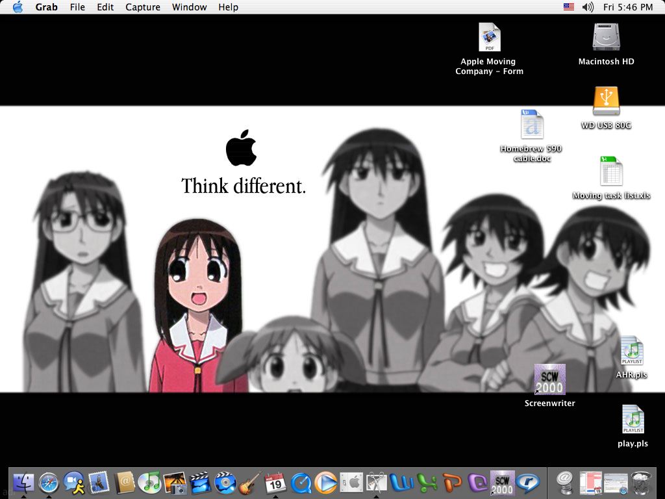Open the File menu

[77, 6]
